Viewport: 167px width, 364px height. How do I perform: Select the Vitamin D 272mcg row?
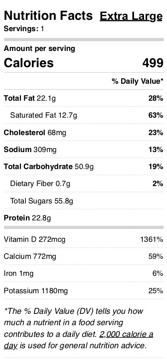coord(83,239)
